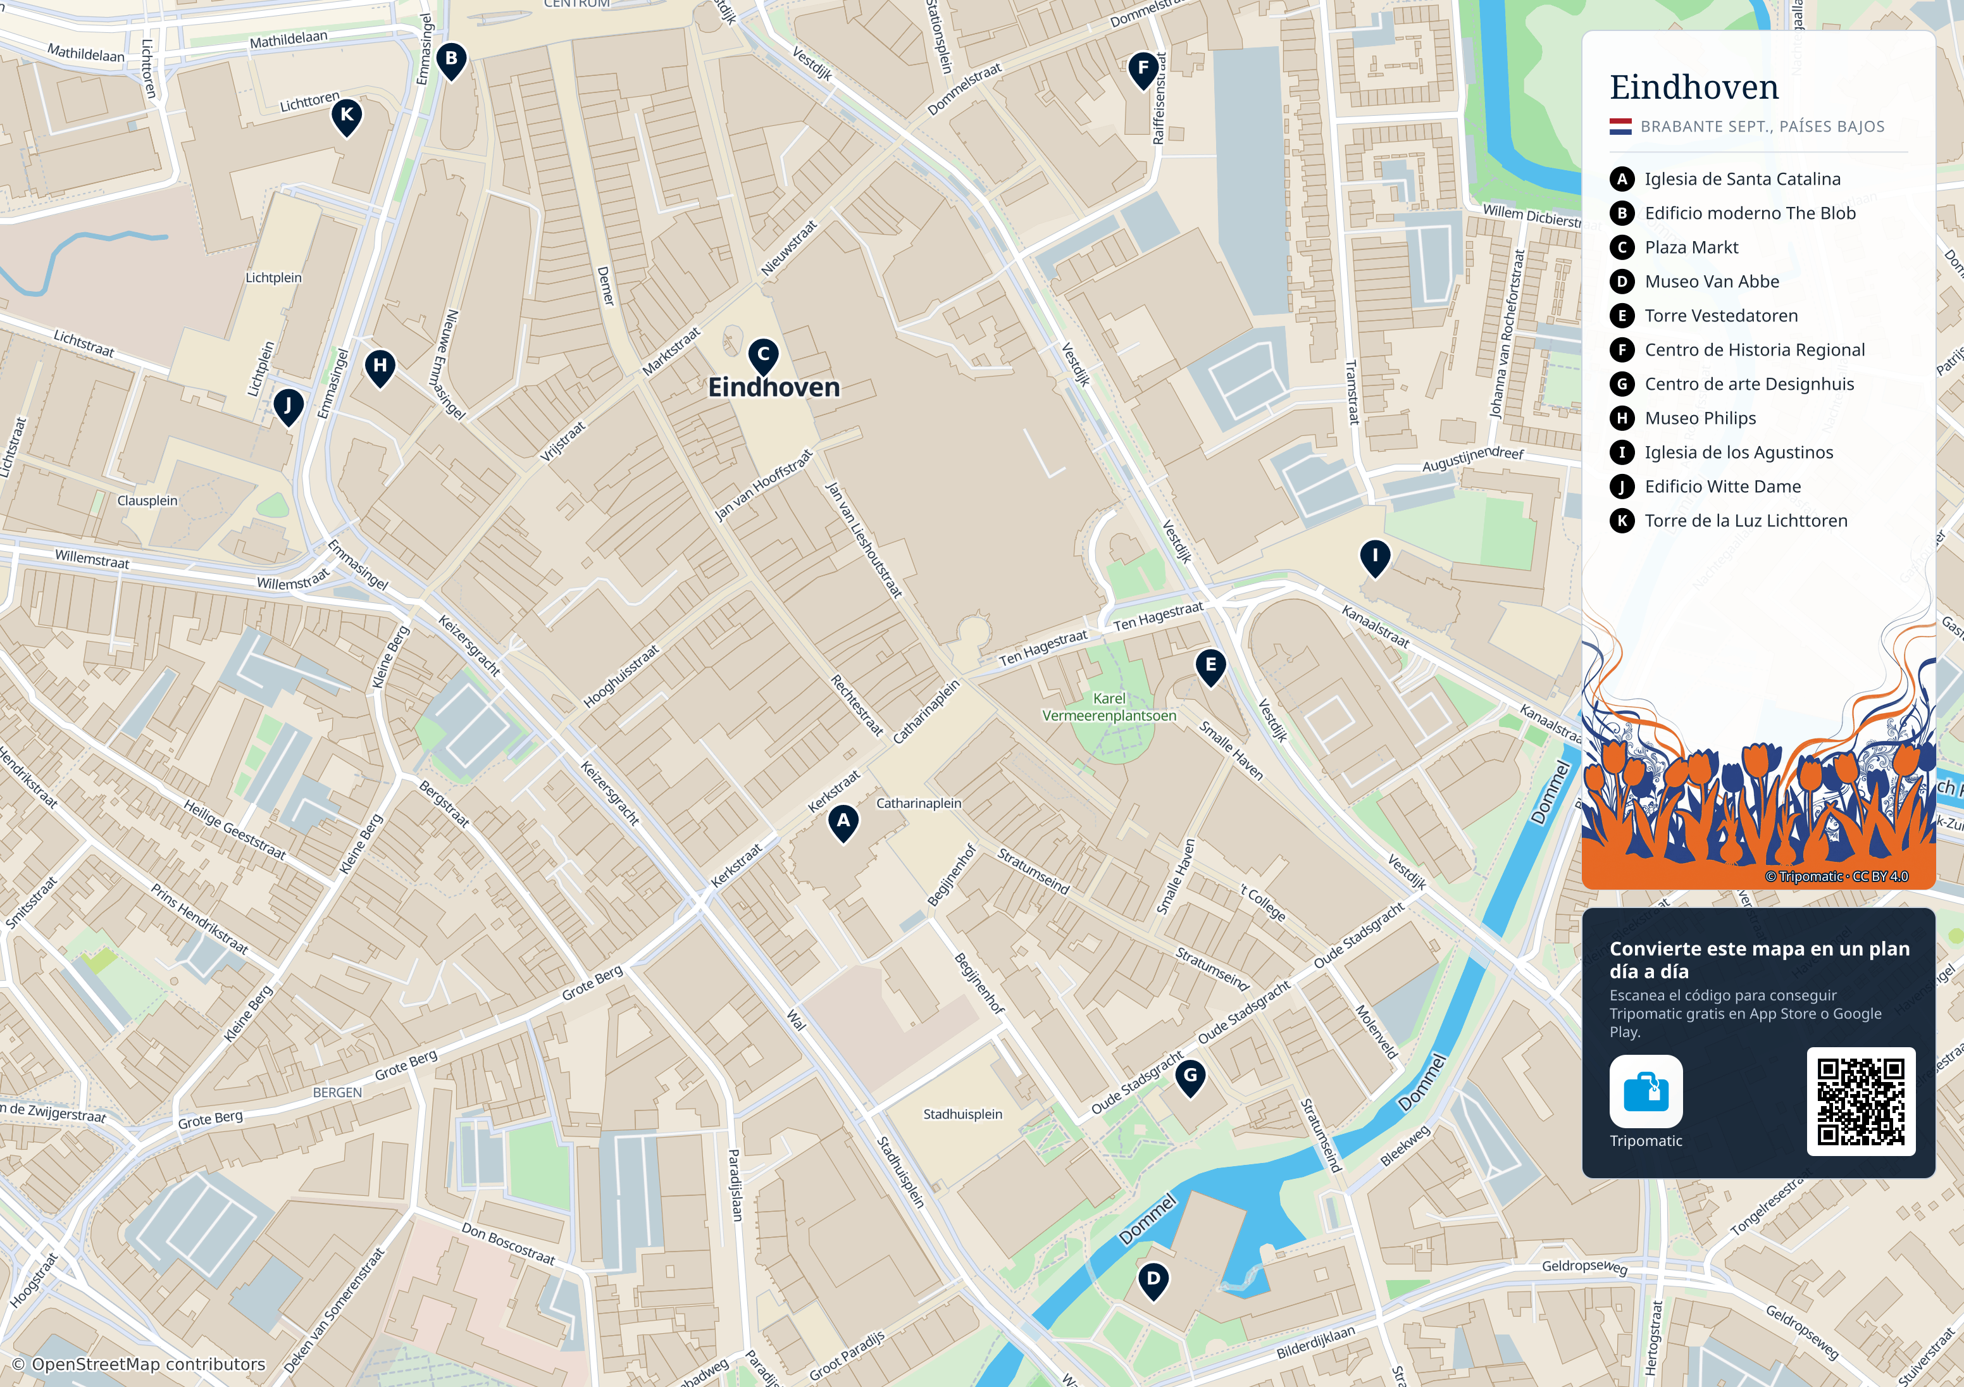
Task: Click legend badge C for Plaza Markt
Action: point(1622,247)
